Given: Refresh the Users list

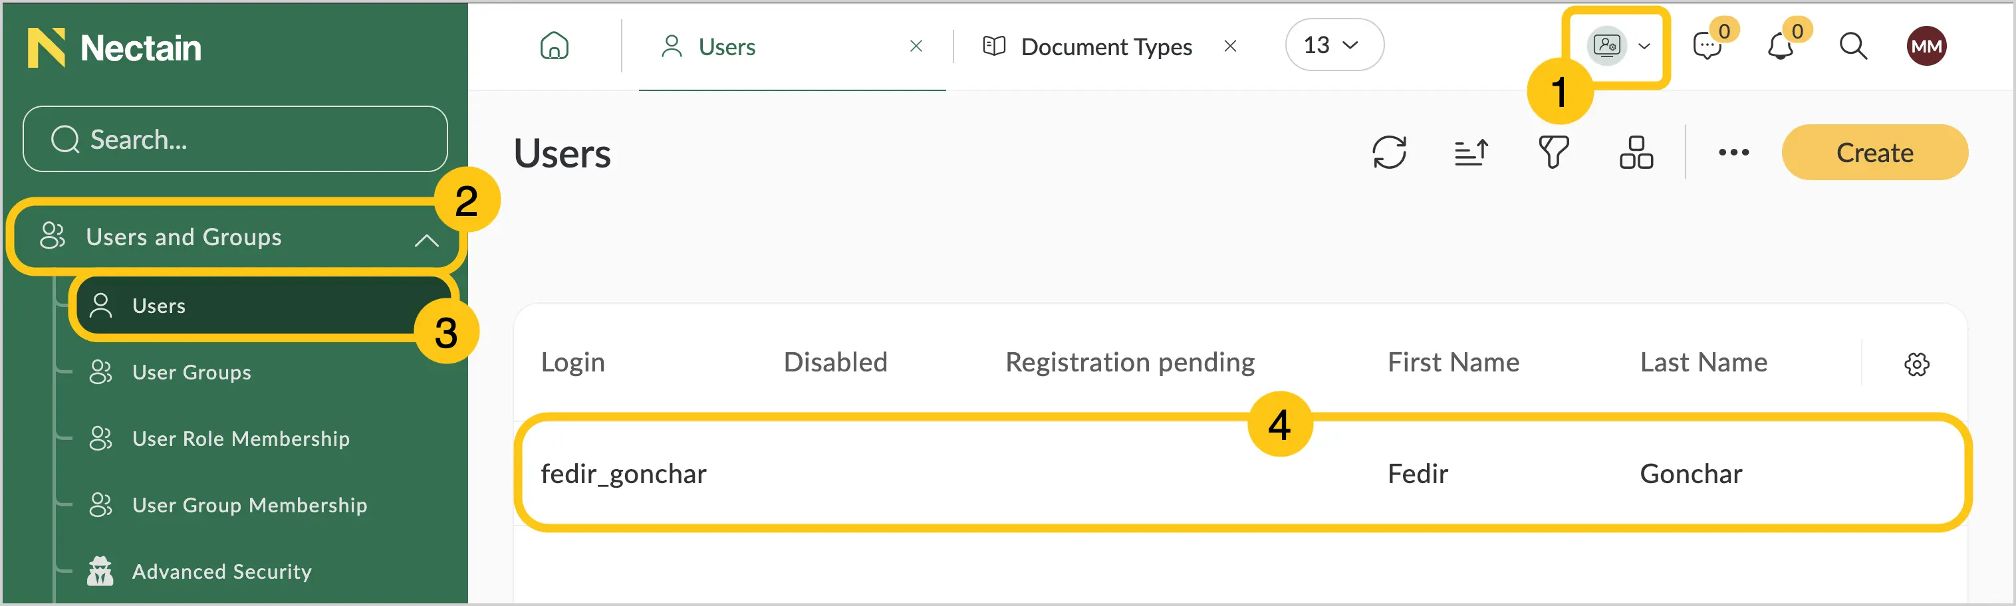Looking at the screenshot, I should [x=1389, y=152].
